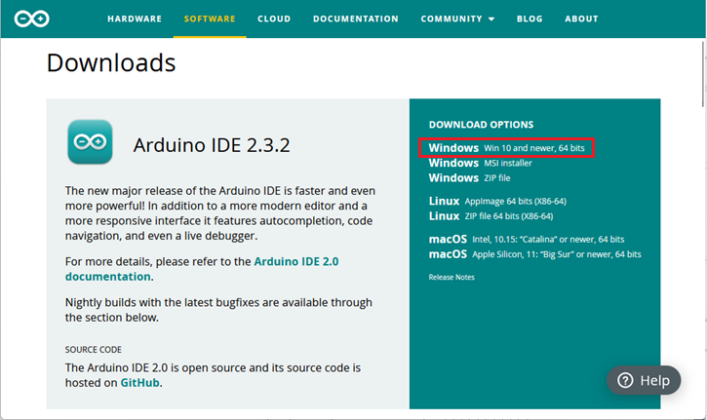Viewport: 707px width, 420px height.
Task: Follow the GitHub source code link
Action: [139, 383]
